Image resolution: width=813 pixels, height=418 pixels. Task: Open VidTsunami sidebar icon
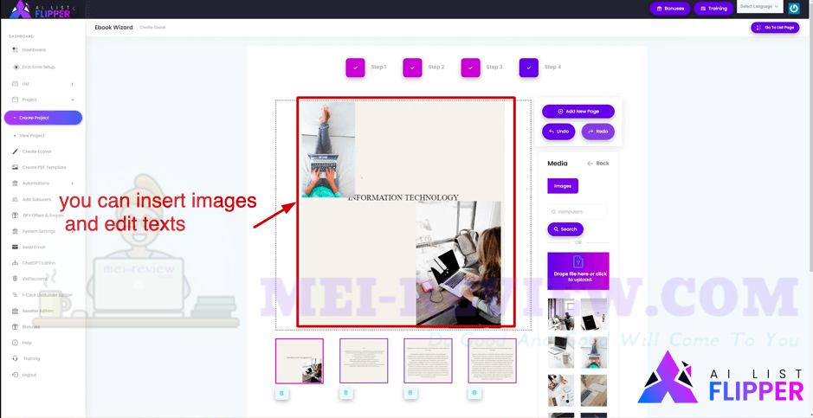tap(15, 279)
